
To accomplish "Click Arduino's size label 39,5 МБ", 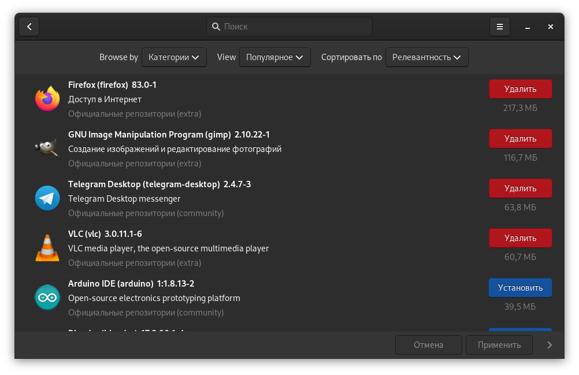I will pos(520,306).
